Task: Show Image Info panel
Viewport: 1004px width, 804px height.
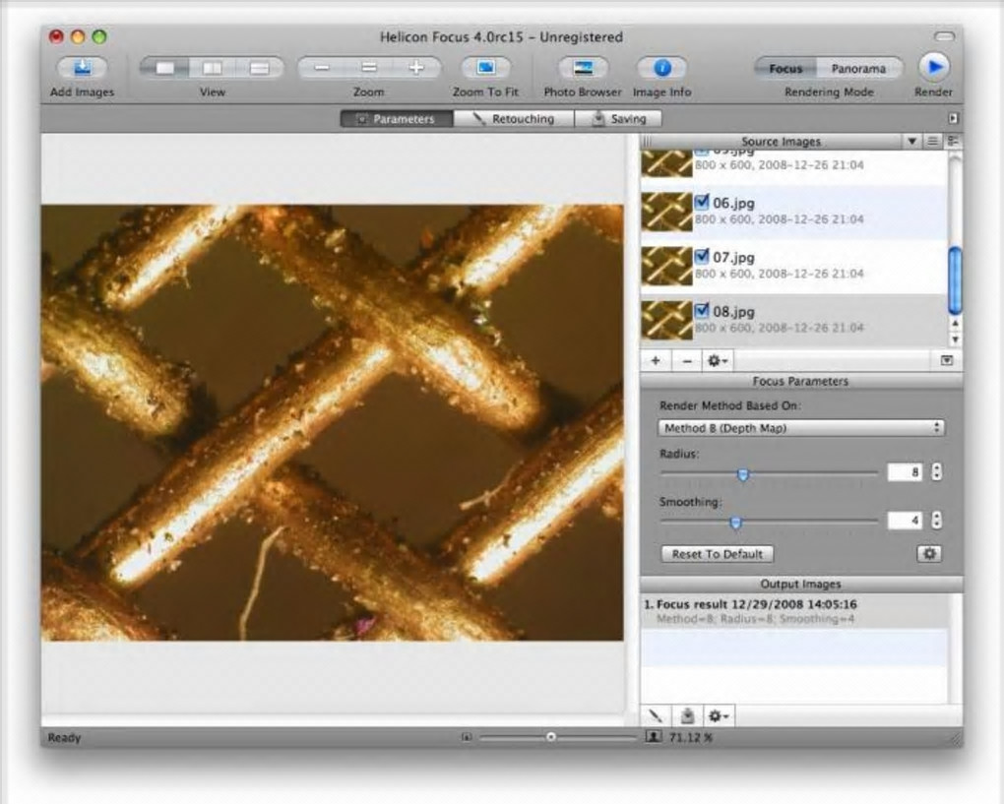Action: [661, 69]
